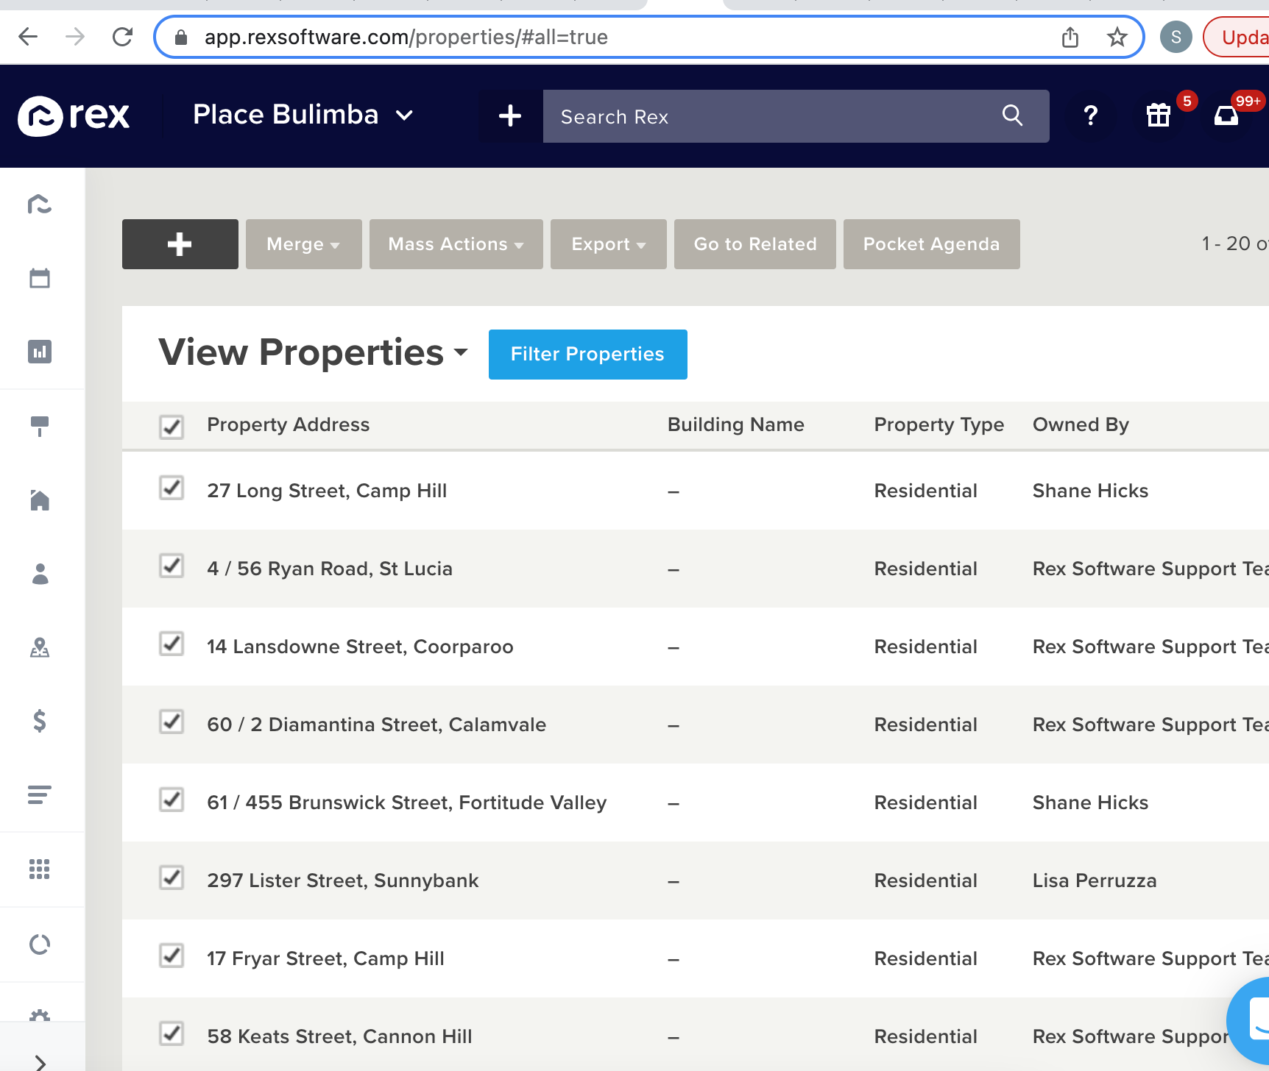
Task: Uncheck the 297 Lister Street, Sunnybank row
Action: tap(172, 878)
